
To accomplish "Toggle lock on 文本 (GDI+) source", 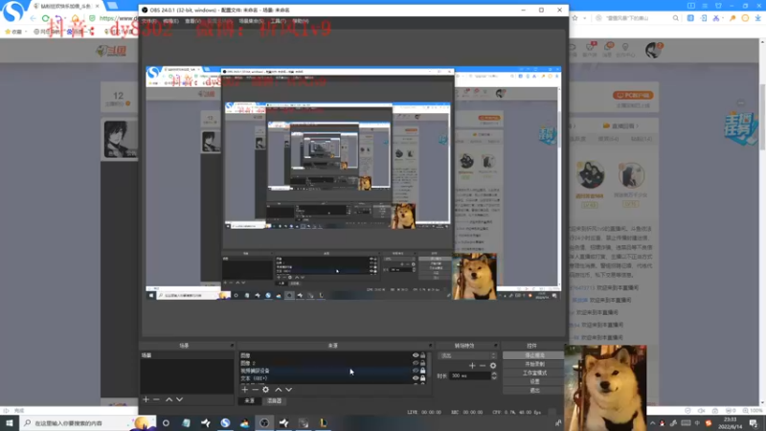I will (x=423, y=378).
